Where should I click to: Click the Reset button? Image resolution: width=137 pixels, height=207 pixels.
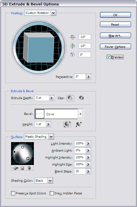coord(115,24)
